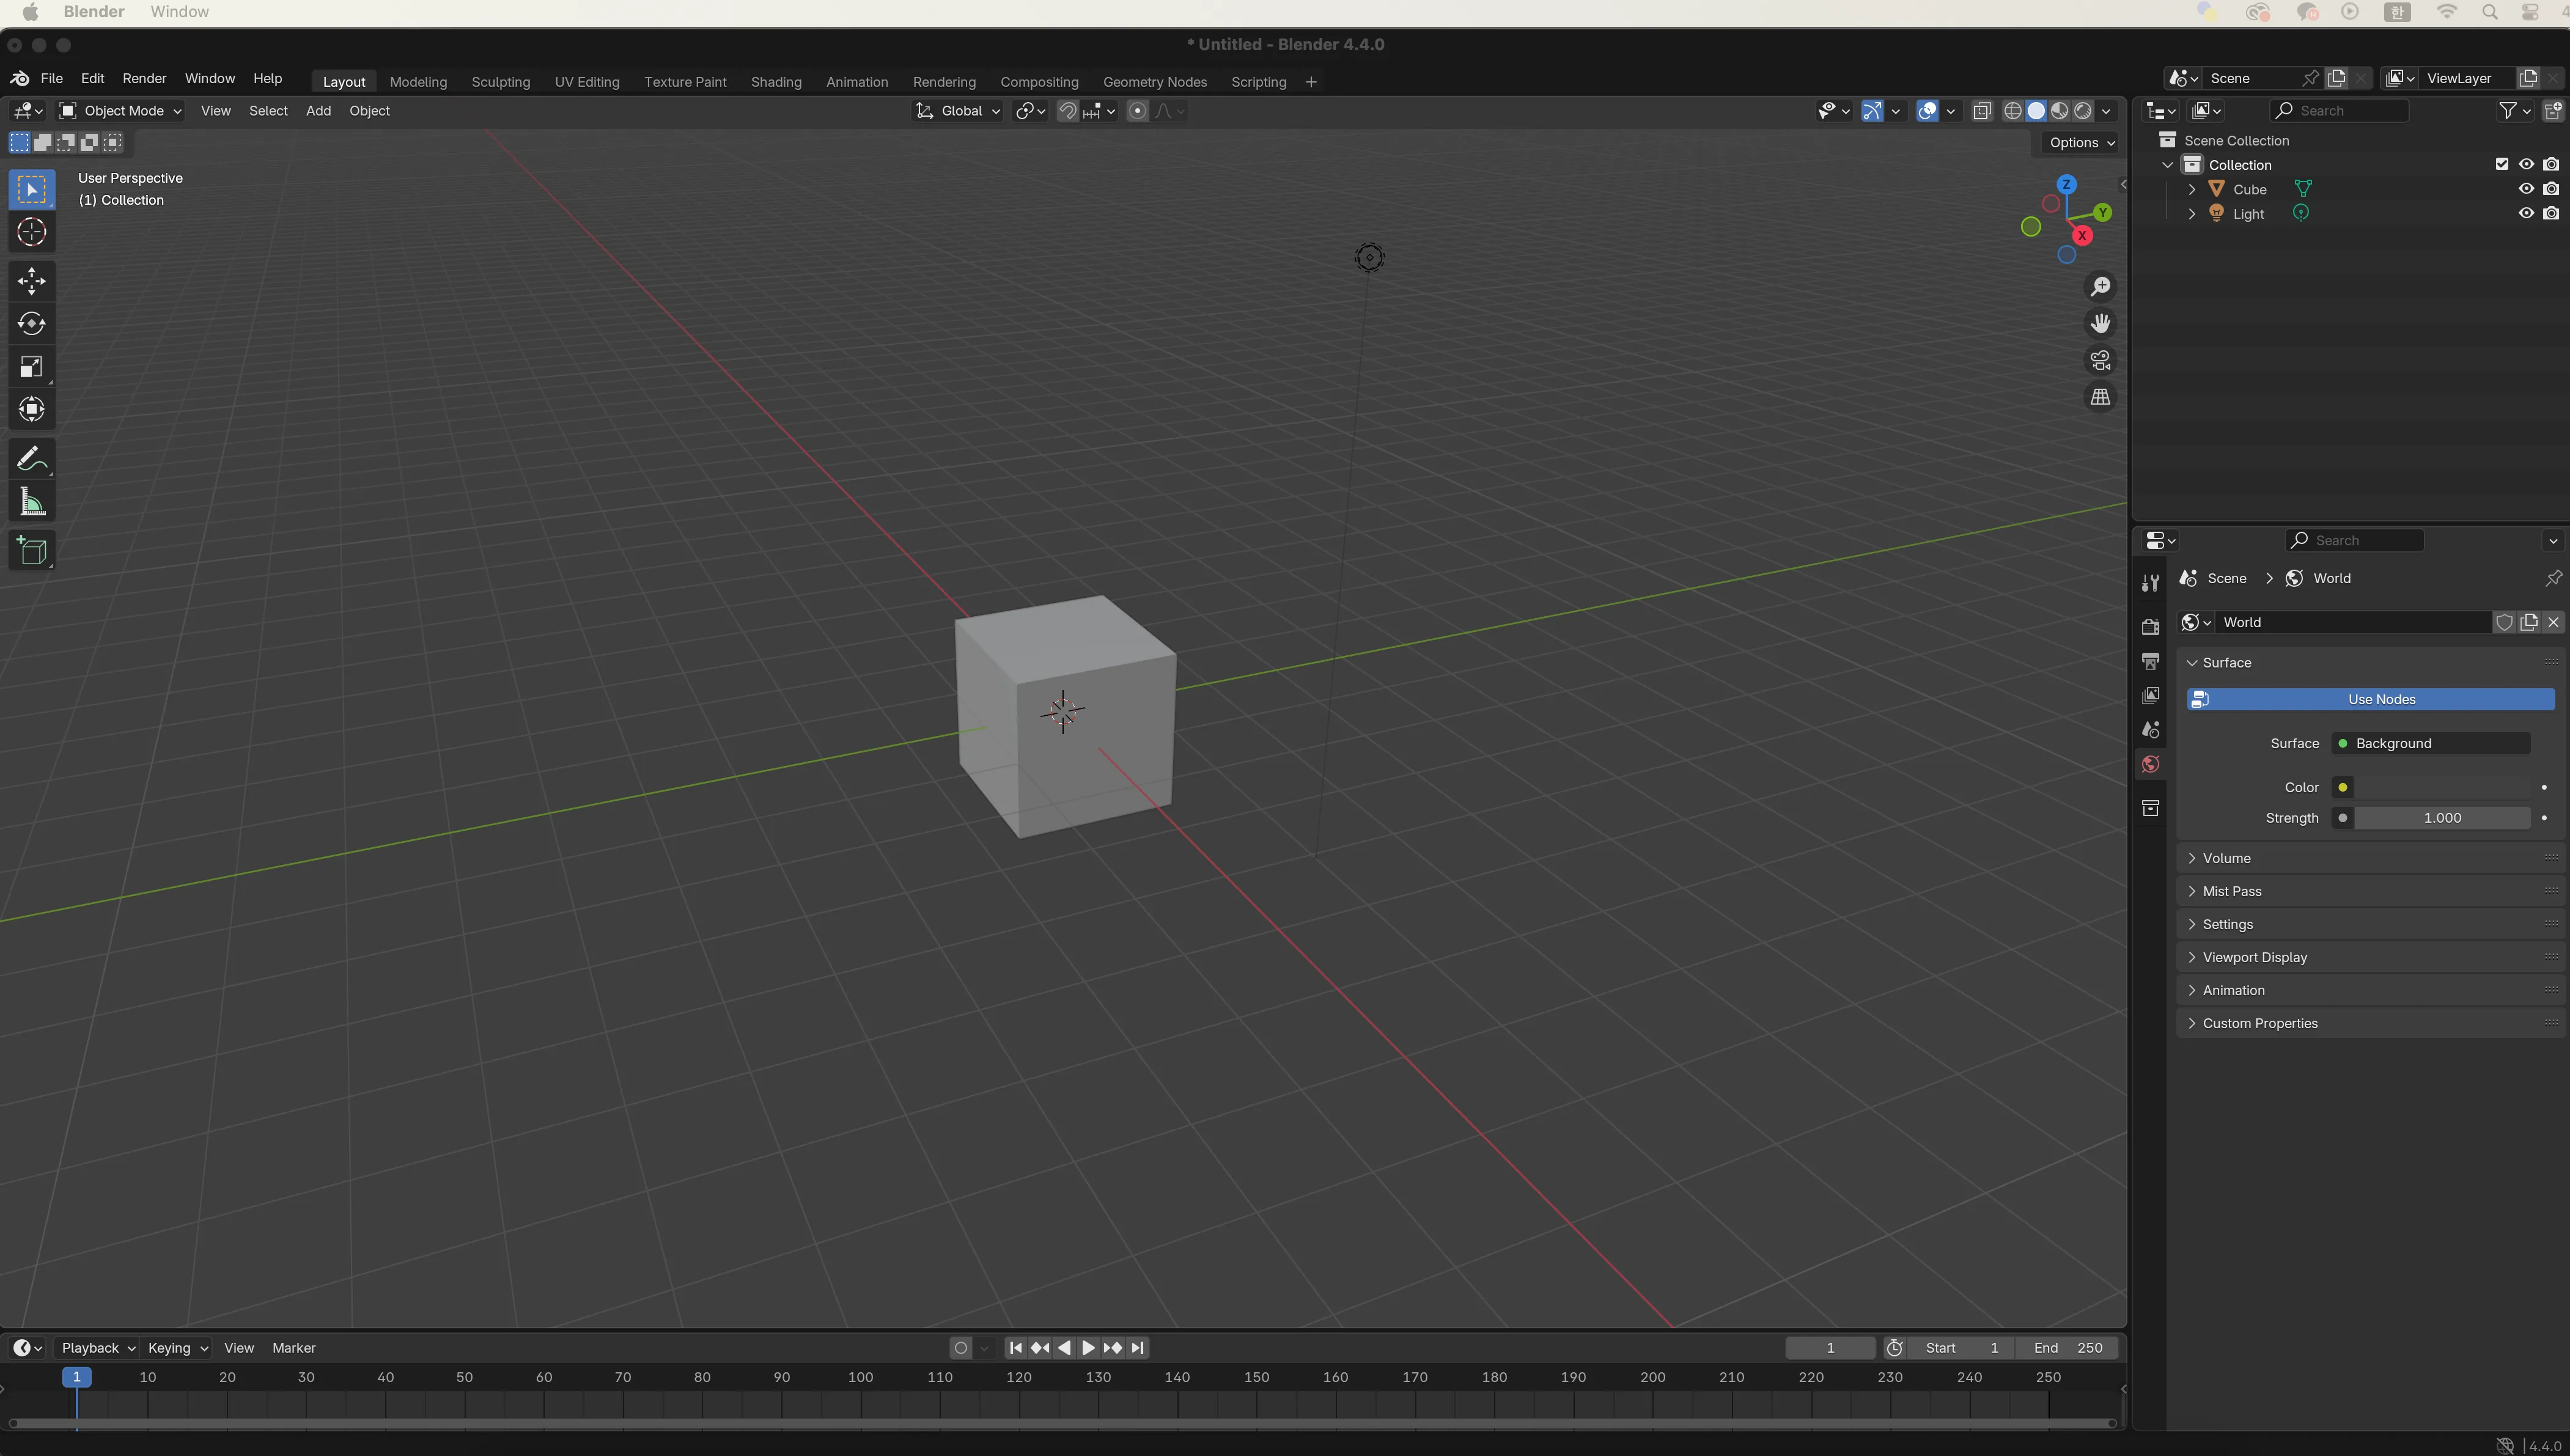Click the Blender logo menu icon
The image size is (2570, 1456).
tap(20, 78)
